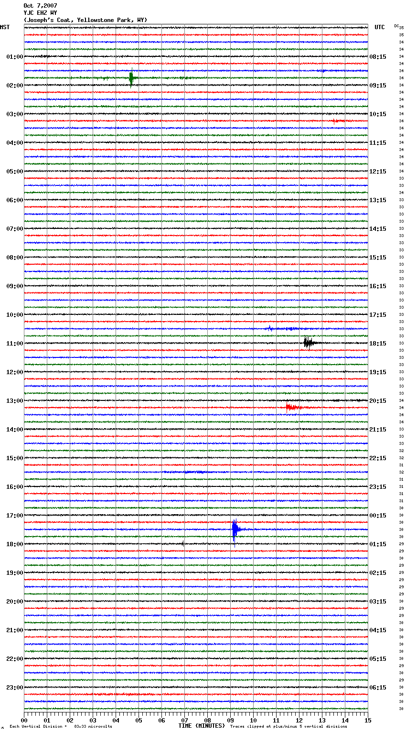This screenshot has width=406, height=733.
Task: Select the '22:00' MST row label
Action: (15, 659)
